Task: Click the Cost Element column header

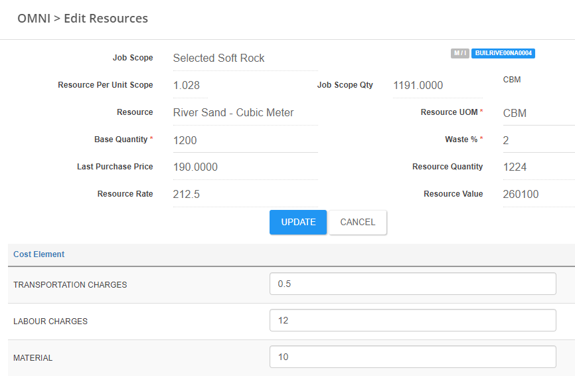Action: (x=39, y=254)
